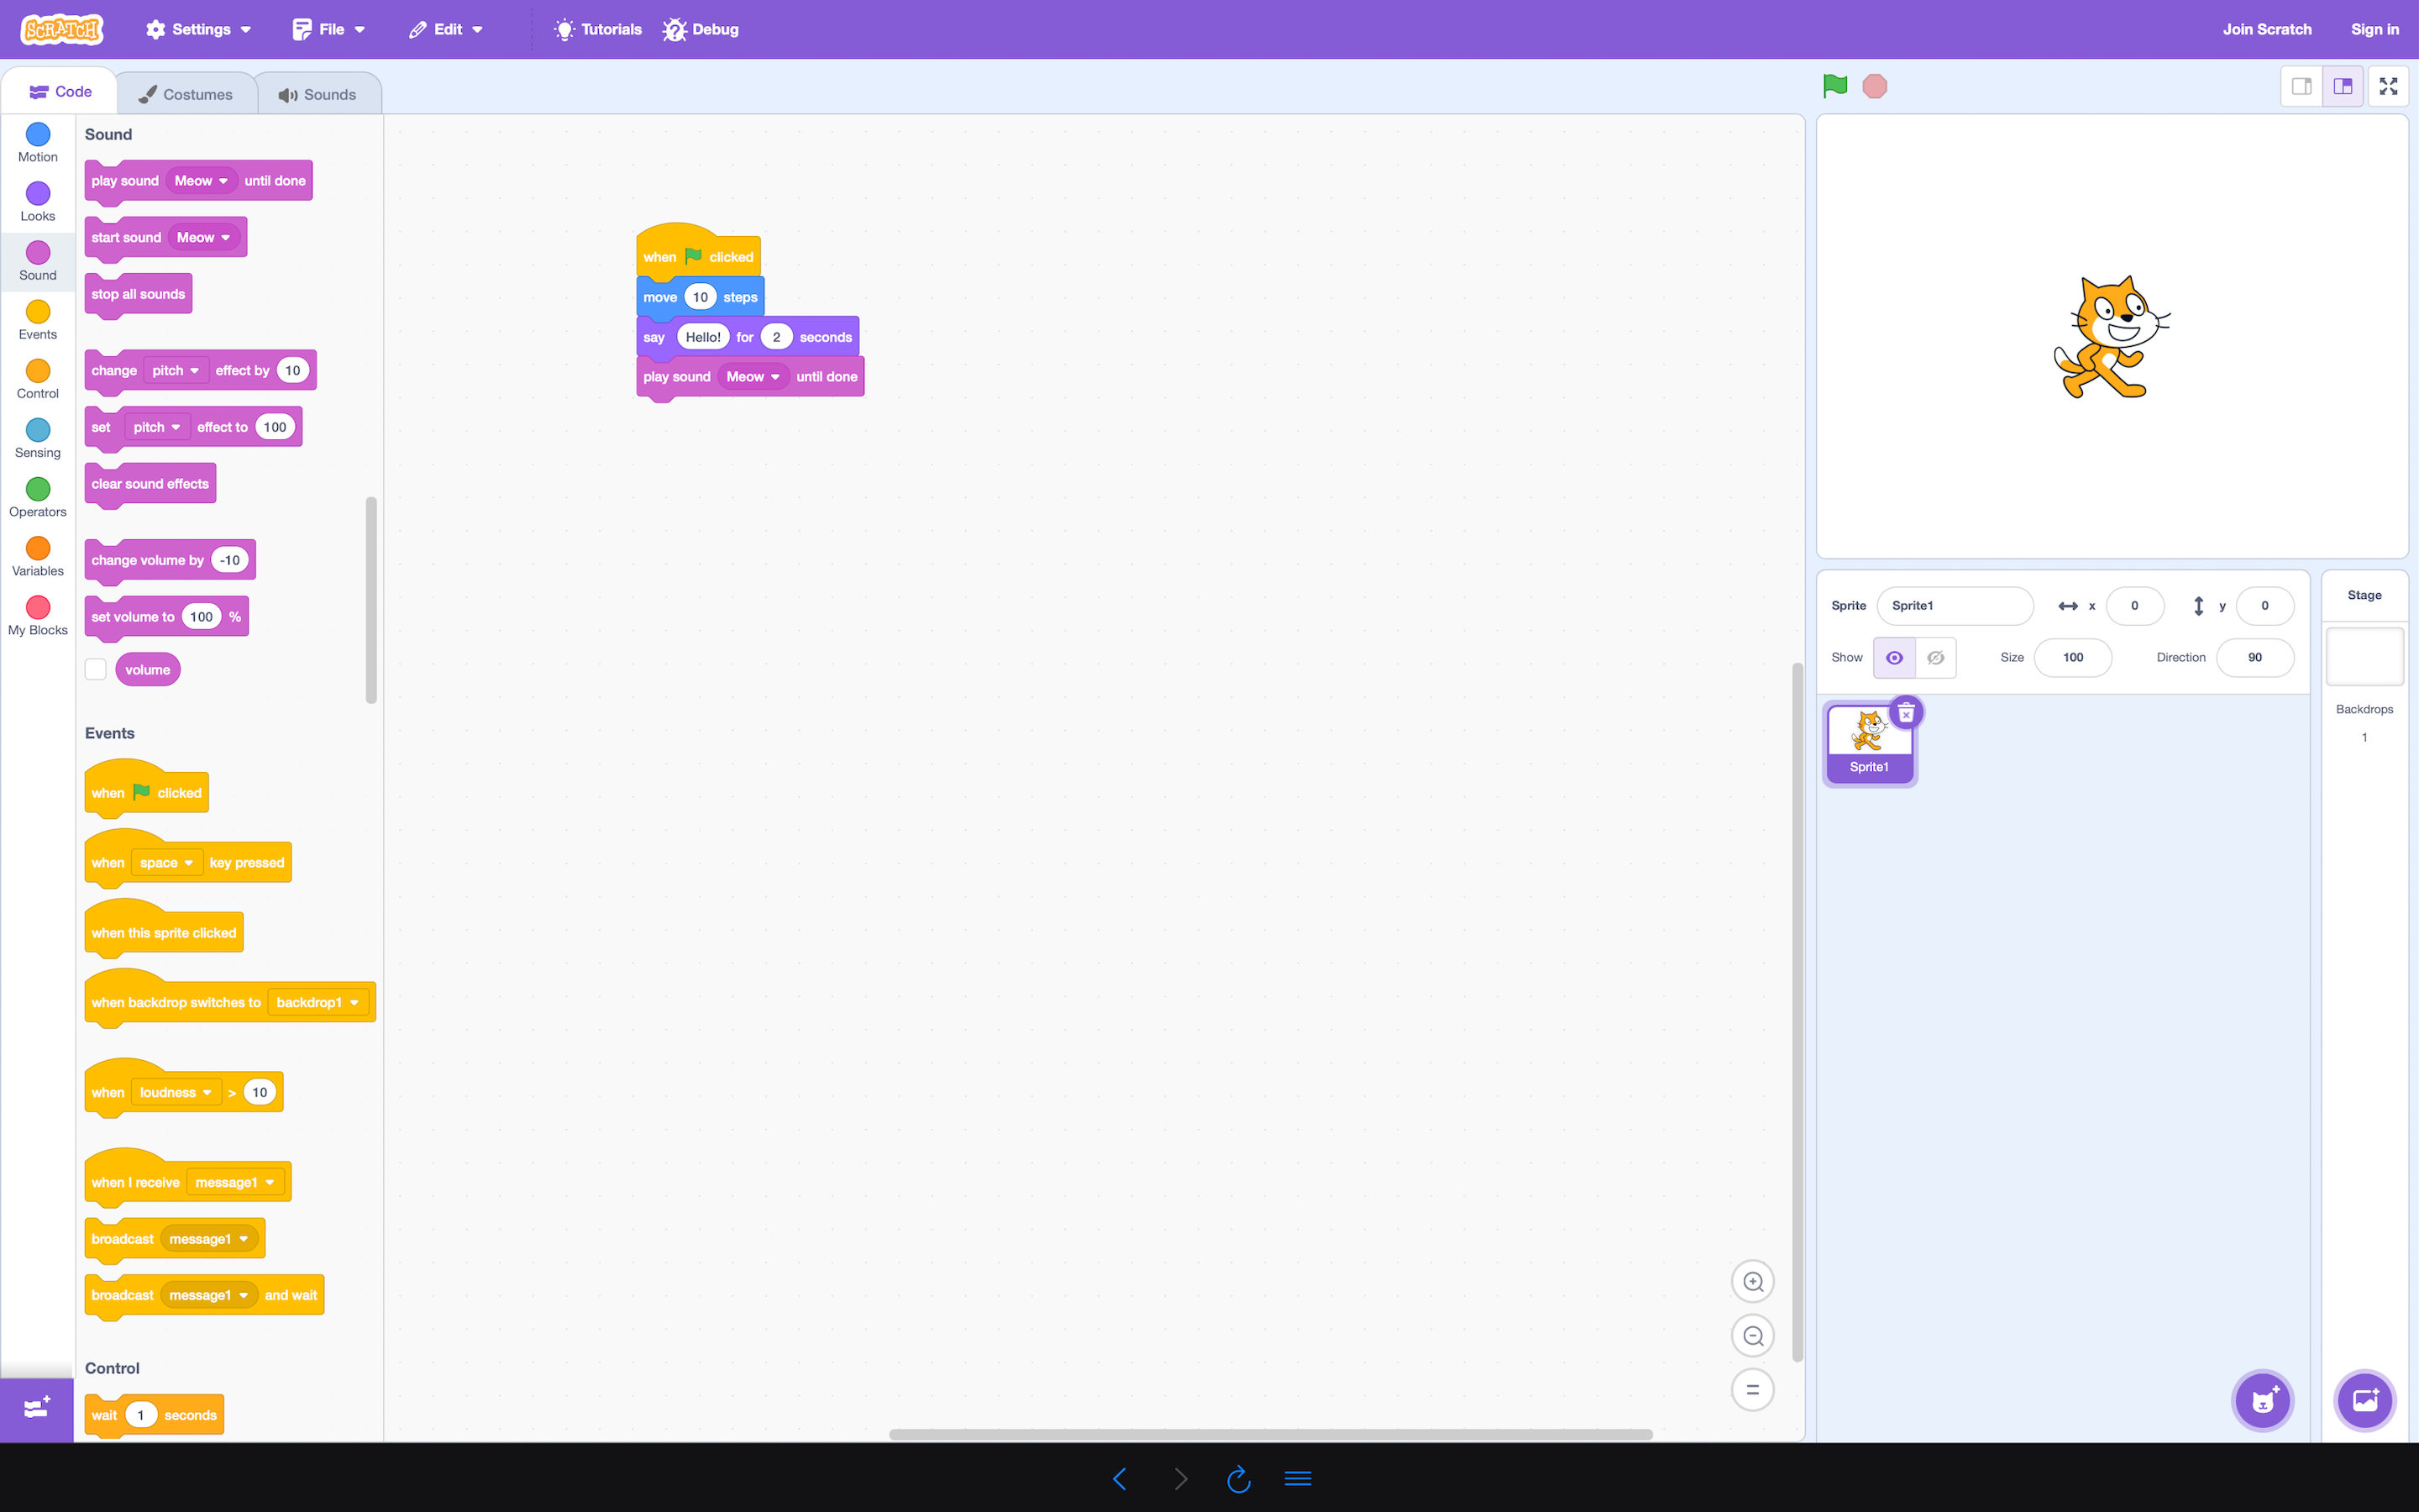The height and width of the screenshot is (1512, 2419).
Task: Enter full screen stage mode
Action: [2388, 86]
